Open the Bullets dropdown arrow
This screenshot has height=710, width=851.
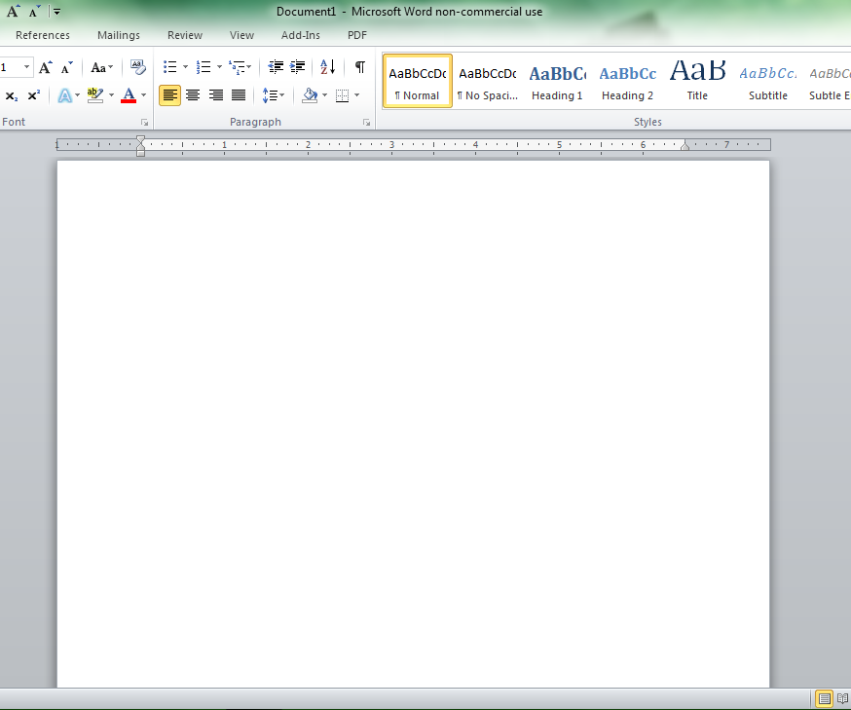[x=185, y=64]
